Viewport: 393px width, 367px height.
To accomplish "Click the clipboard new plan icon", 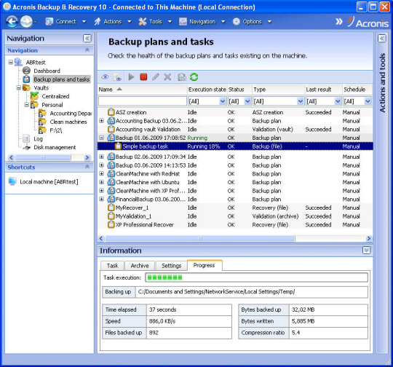I will [x=182, y=77].
